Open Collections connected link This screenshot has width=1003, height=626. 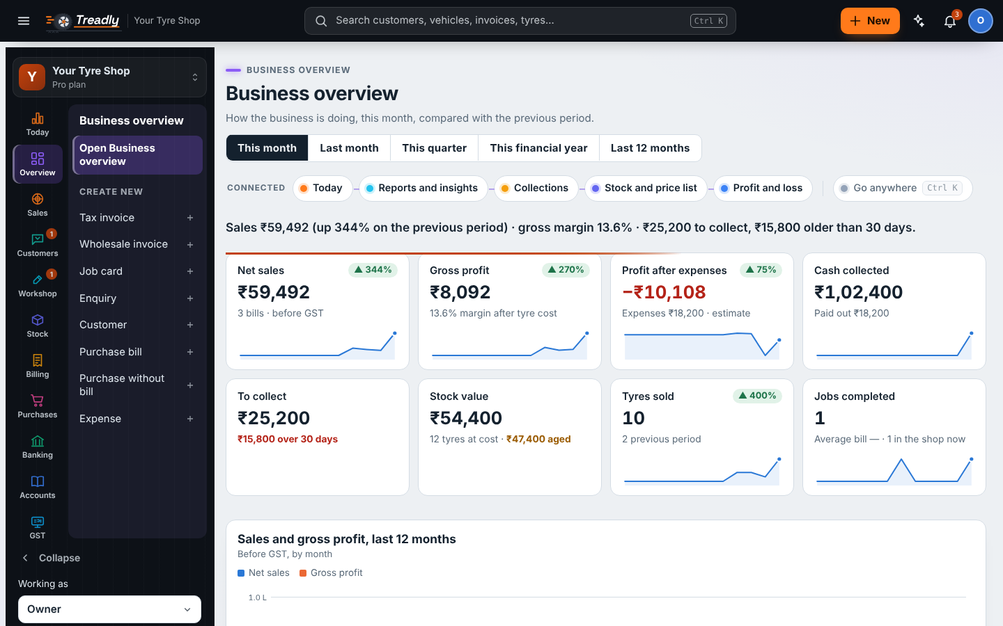(536, 188)
